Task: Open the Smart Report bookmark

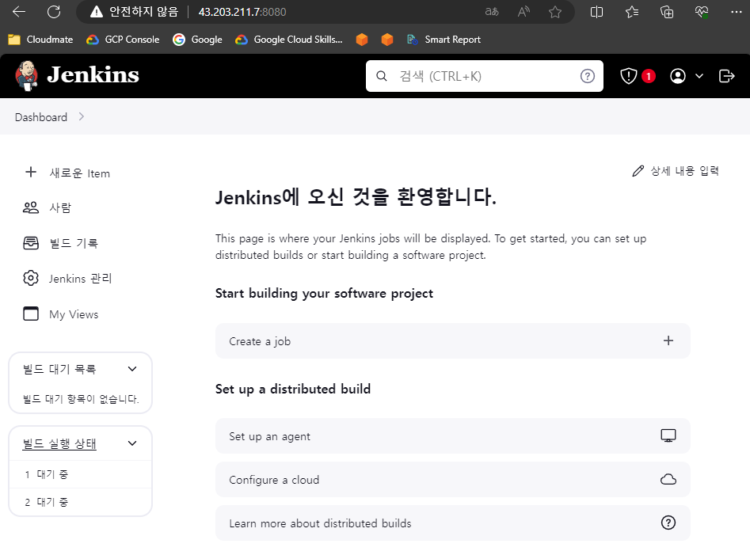Action: tap(444, 40)
